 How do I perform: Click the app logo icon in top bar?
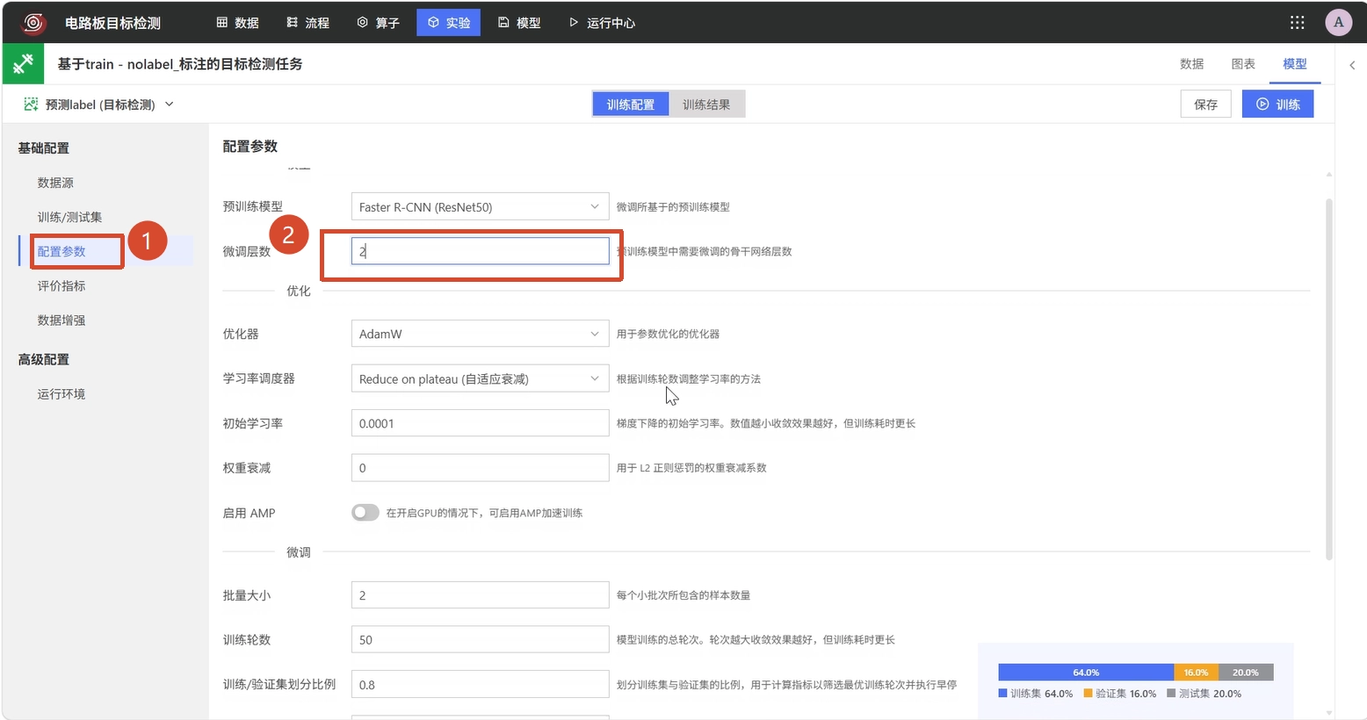click(x=33, y=23)
